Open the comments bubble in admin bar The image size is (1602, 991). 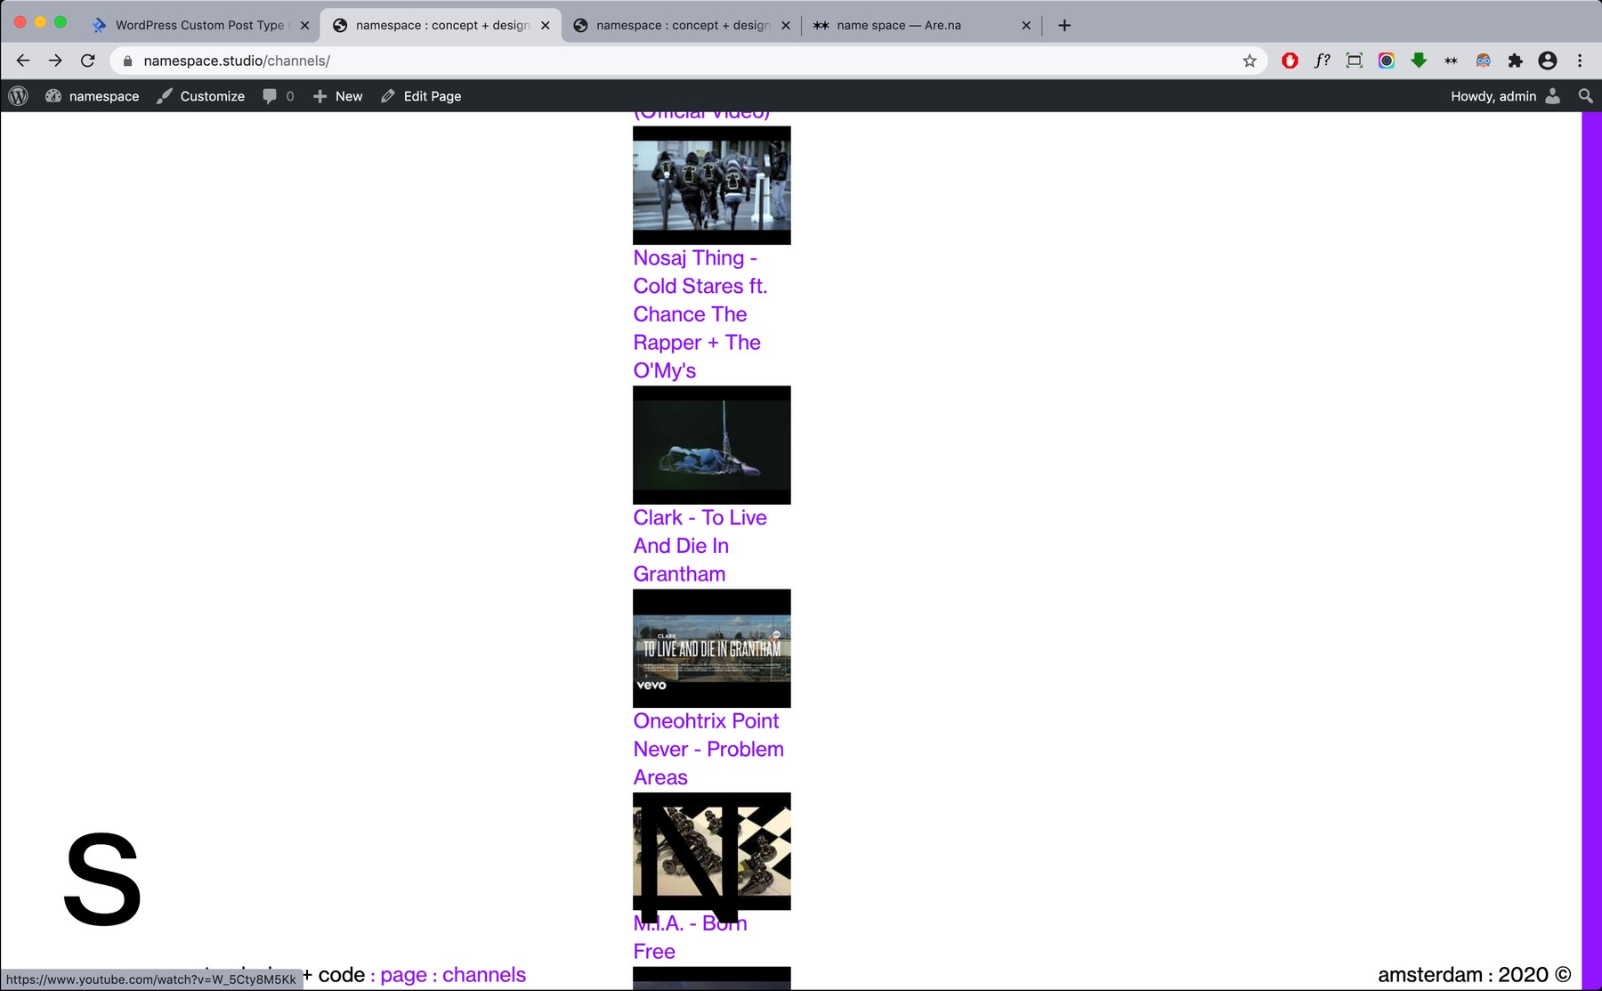pos(279,96)
